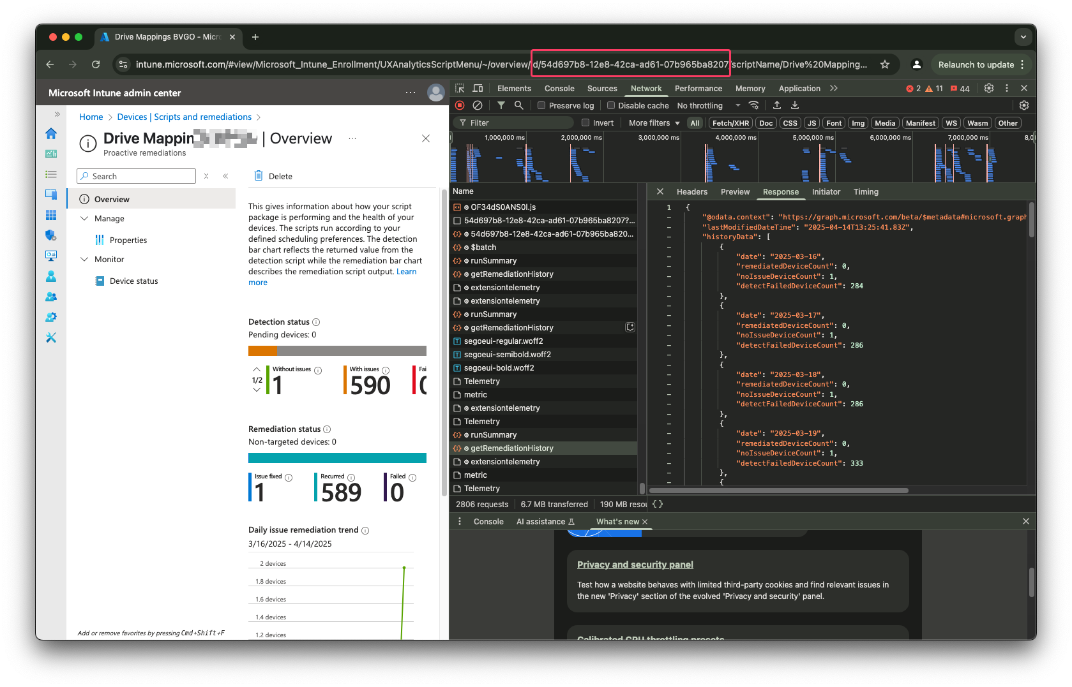Open network conditions wifi icon

click(754, 105)
